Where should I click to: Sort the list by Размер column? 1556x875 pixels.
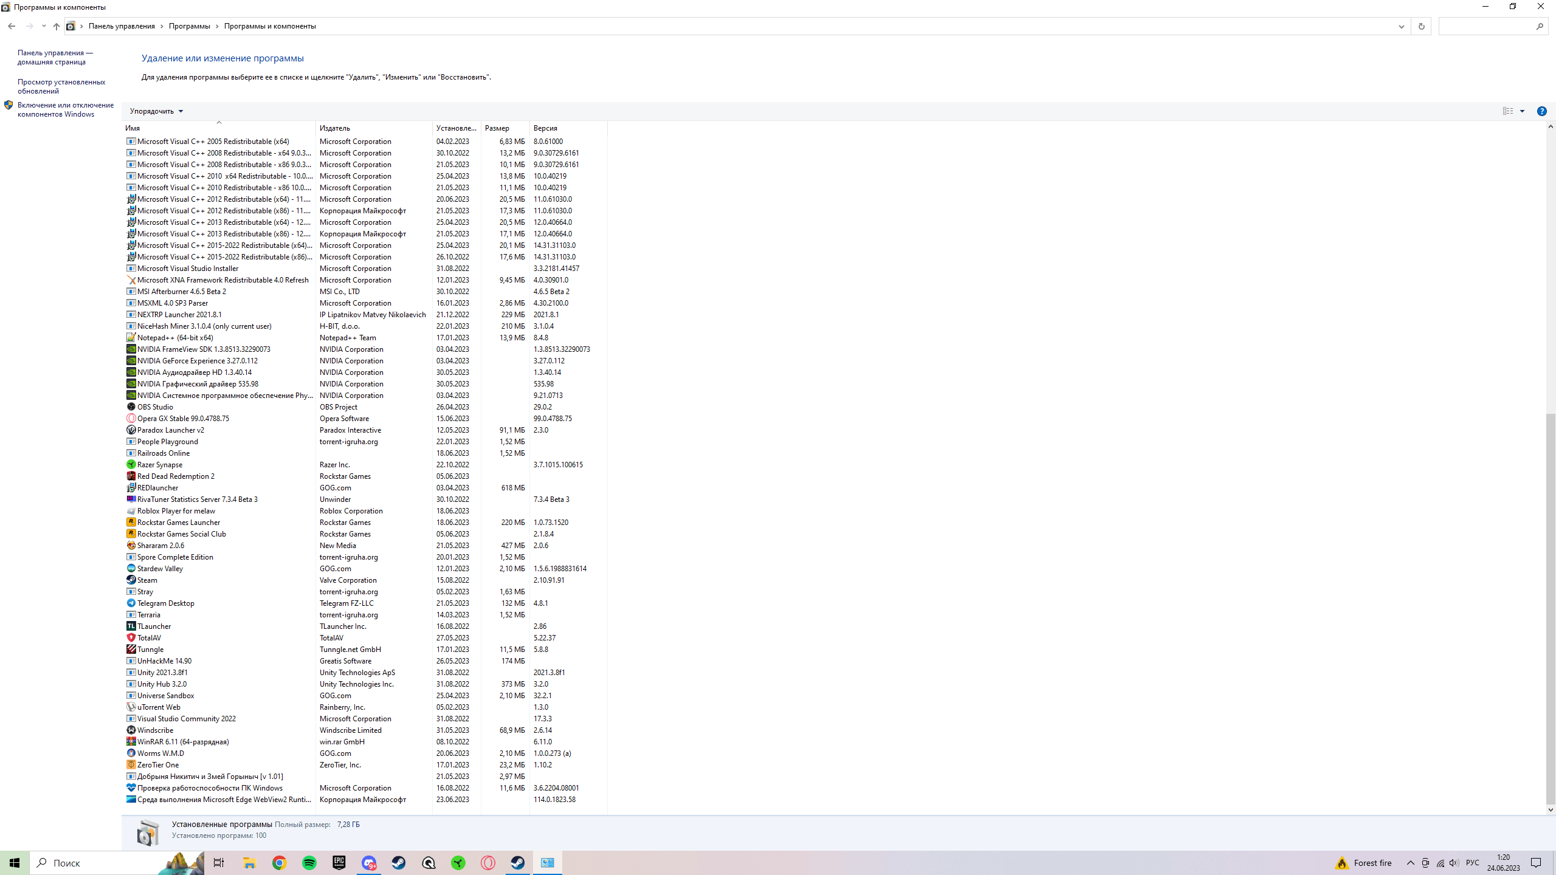pos(505,128)
